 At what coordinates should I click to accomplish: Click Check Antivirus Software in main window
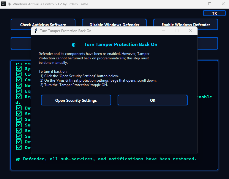[x=43, y=25]
